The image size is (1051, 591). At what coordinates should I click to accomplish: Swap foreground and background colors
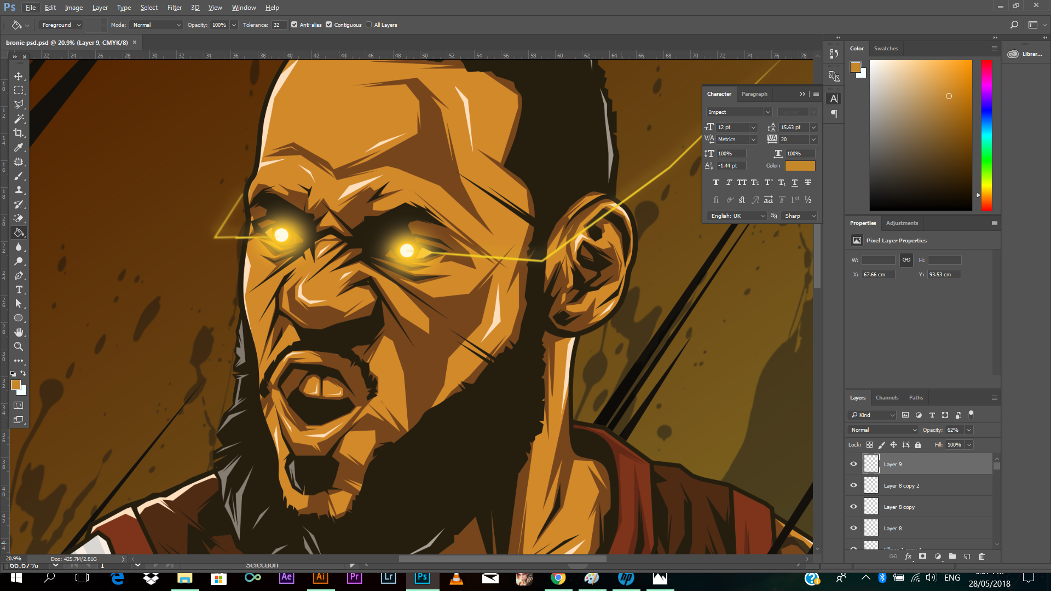(23, 373)
